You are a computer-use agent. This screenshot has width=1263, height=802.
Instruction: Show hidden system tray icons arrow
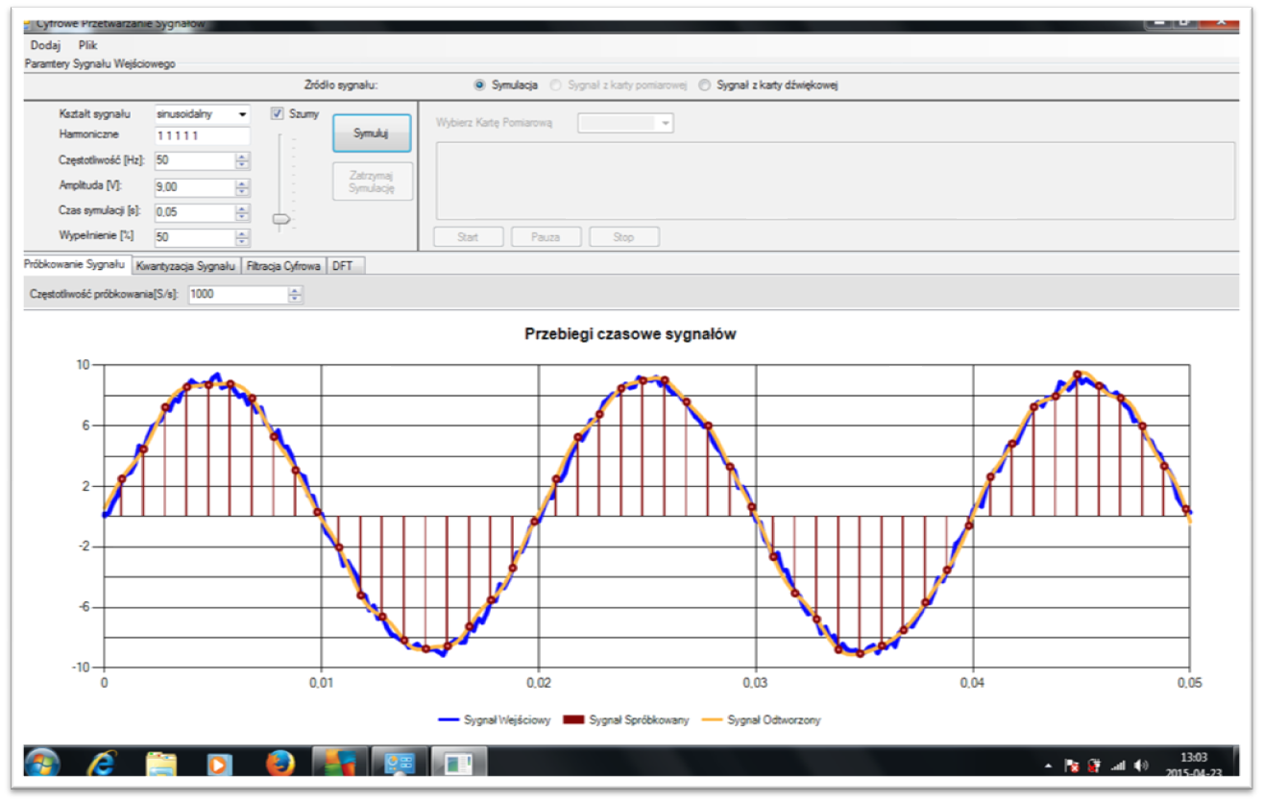1048,766
